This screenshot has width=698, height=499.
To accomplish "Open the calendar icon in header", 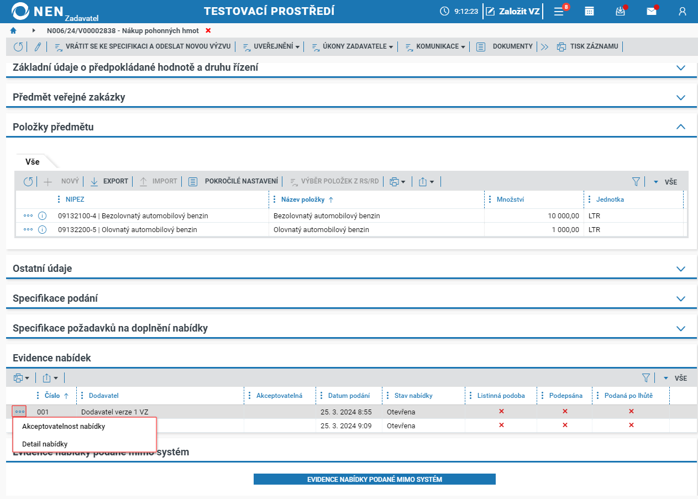I will pos(590,11).
